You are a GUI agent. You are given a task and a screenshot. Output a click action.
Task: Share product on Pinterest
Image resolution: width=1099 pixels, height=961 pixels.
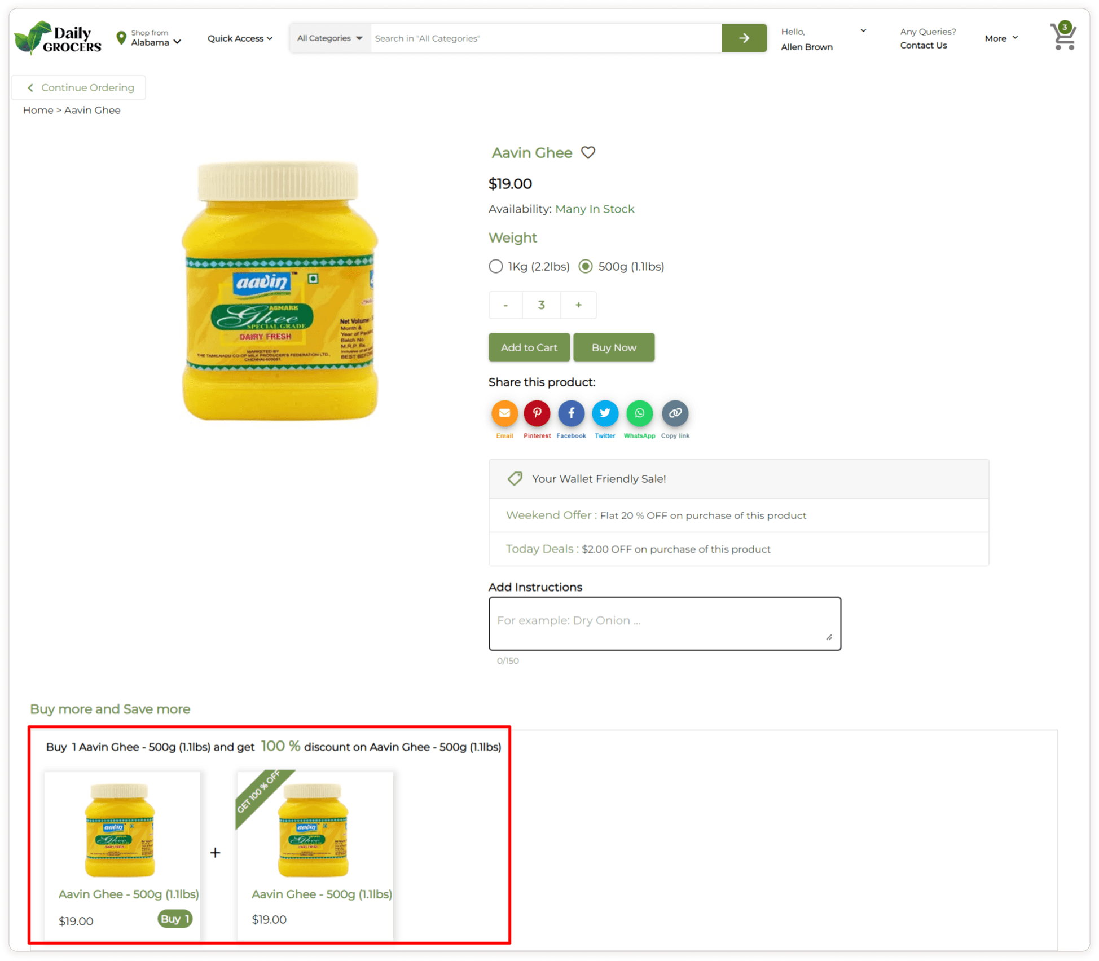(537, 413)
